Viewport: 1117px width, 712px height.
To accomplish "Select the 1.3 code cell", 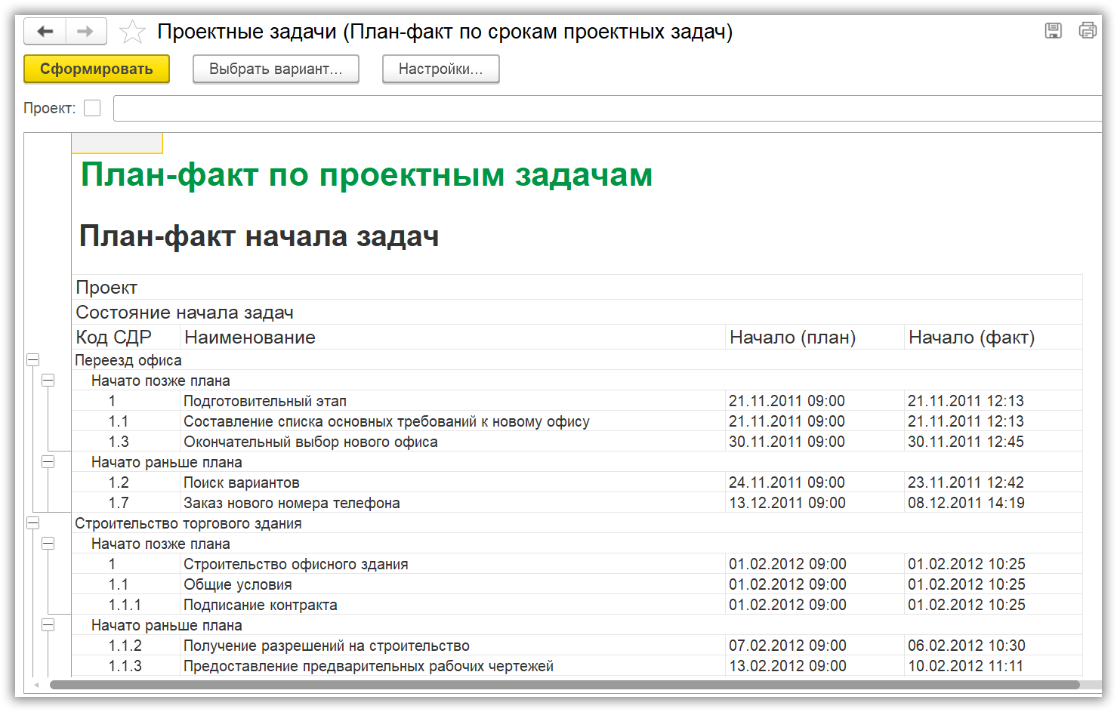I will coord(126,442).
